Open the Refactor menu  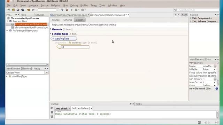56,6
